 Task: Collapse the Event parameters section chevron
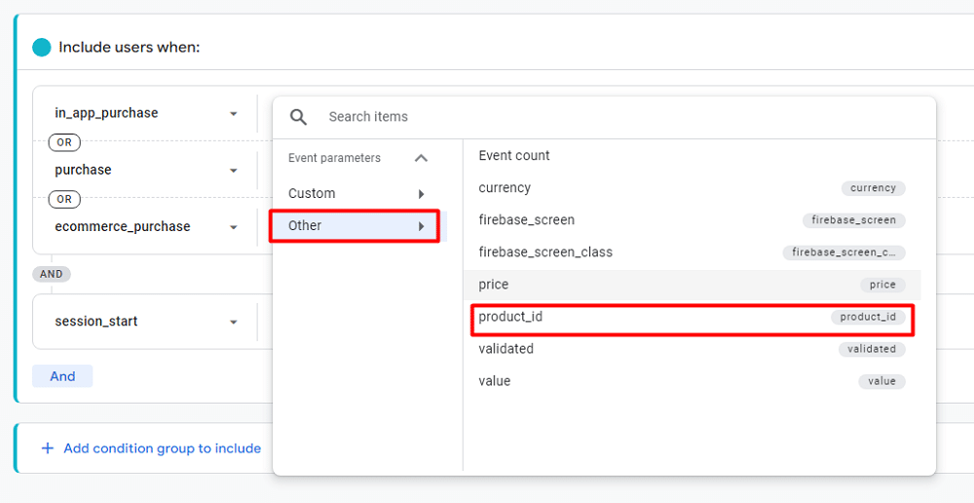pos(421,158)
